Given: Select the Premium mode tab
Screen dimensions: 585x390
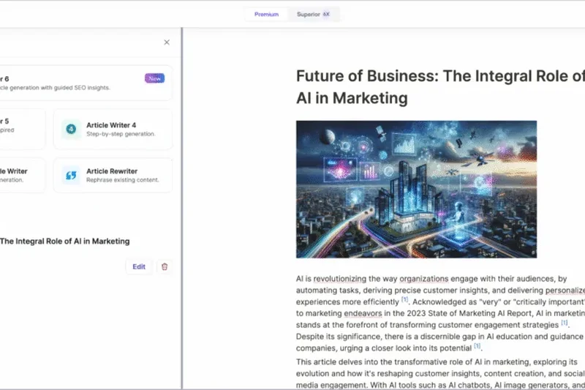Looking at the screenshot, I should point(266,14).
